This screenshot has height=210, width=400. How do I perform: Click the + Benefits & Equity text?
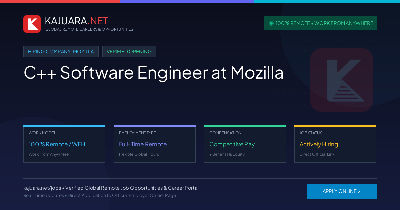(x=227, y=154)
